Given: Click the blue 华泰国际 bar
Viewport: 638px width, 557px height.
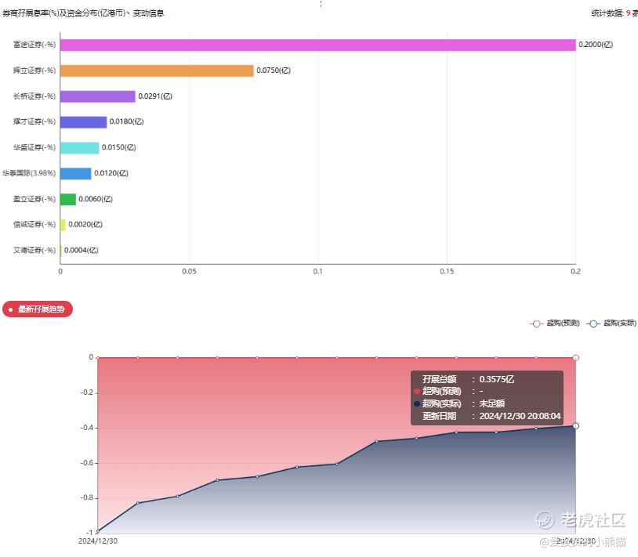Looking at the screenshot, I should [76, 174].
